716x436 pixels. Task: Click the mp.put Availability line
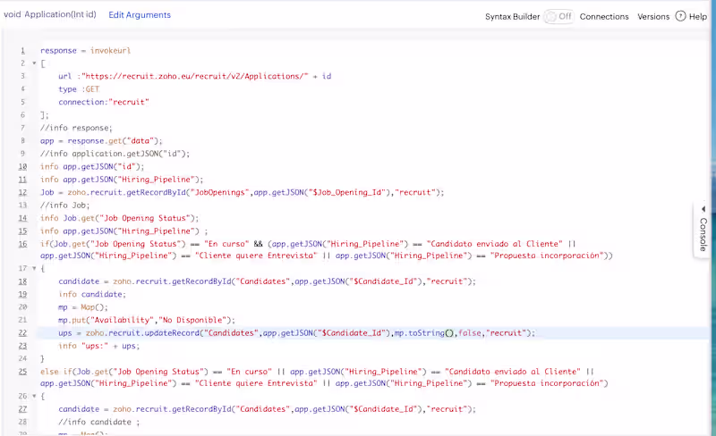tap(147, 320)
